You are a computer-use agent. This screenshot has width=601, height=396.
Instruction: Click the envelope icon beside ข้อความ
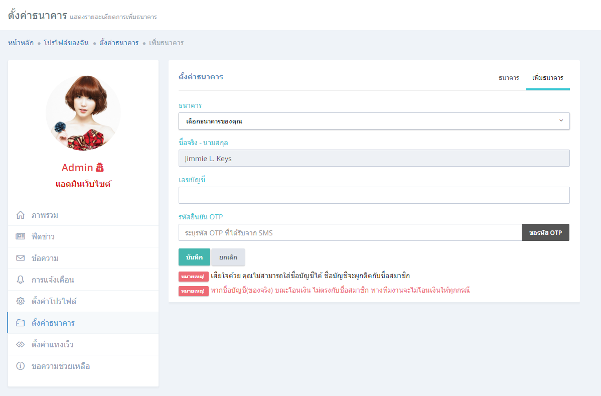pyautogui.click(x=21, y=258)
